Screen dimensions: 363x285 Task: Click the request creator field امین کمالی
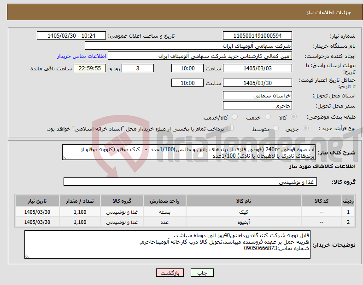tap(200, 56)
